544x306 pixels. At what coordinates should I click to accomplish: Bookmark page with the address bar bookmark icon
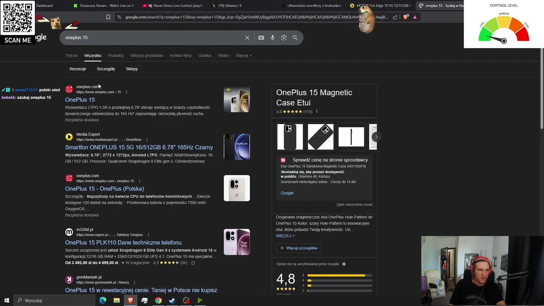tap(108, 17)
